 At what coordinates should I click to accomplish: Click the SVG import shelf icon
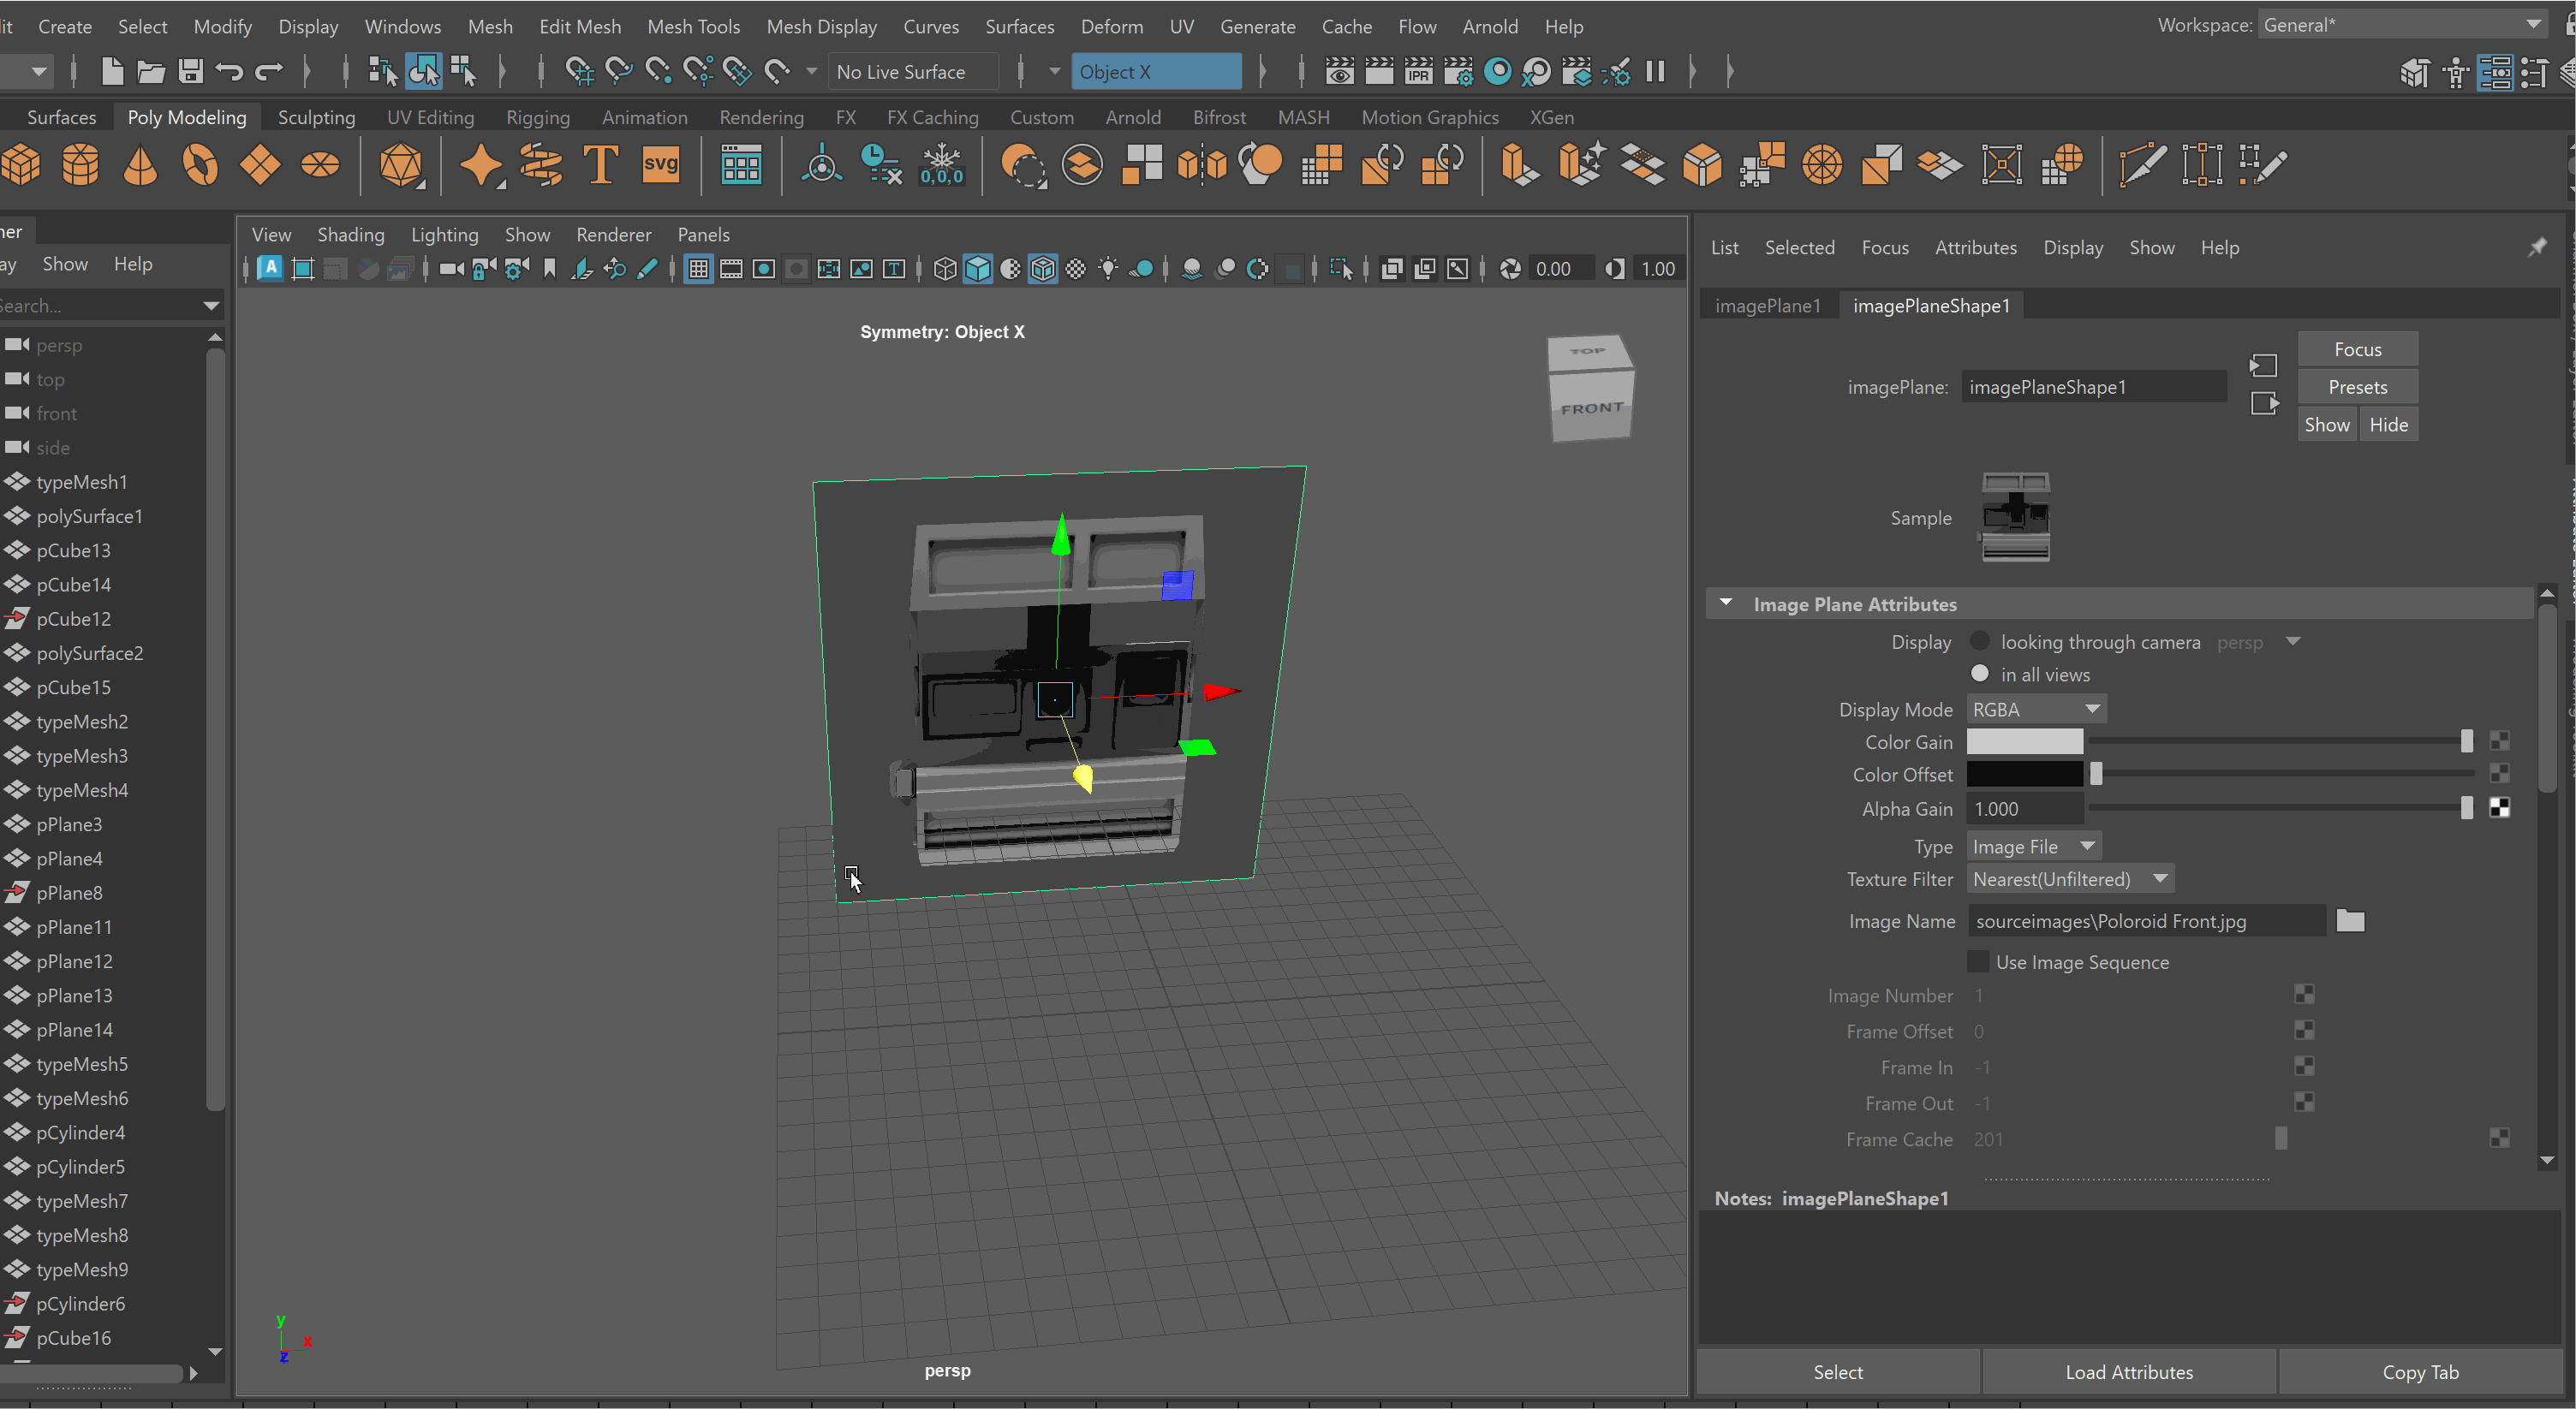(x=660, y=165)
